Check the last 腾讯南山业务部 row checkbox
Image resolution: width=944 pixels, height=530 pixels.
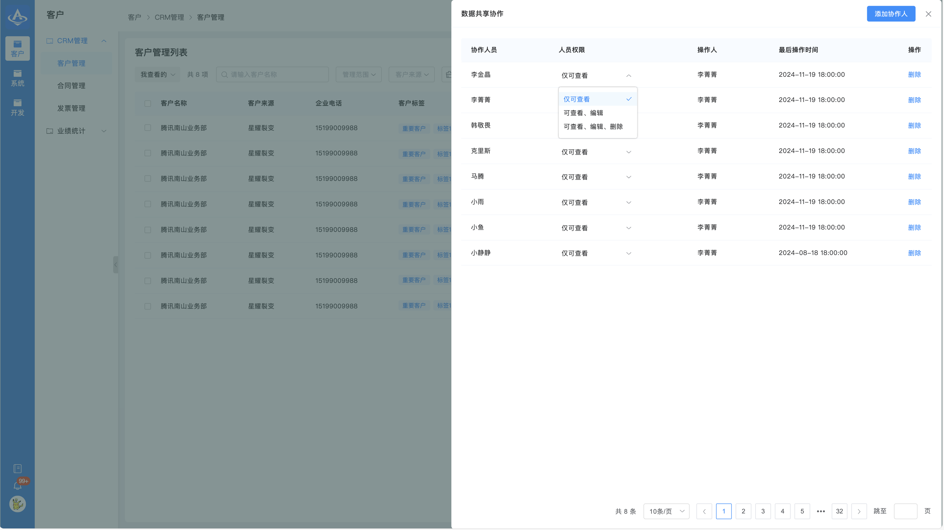(x=148, y=306)
